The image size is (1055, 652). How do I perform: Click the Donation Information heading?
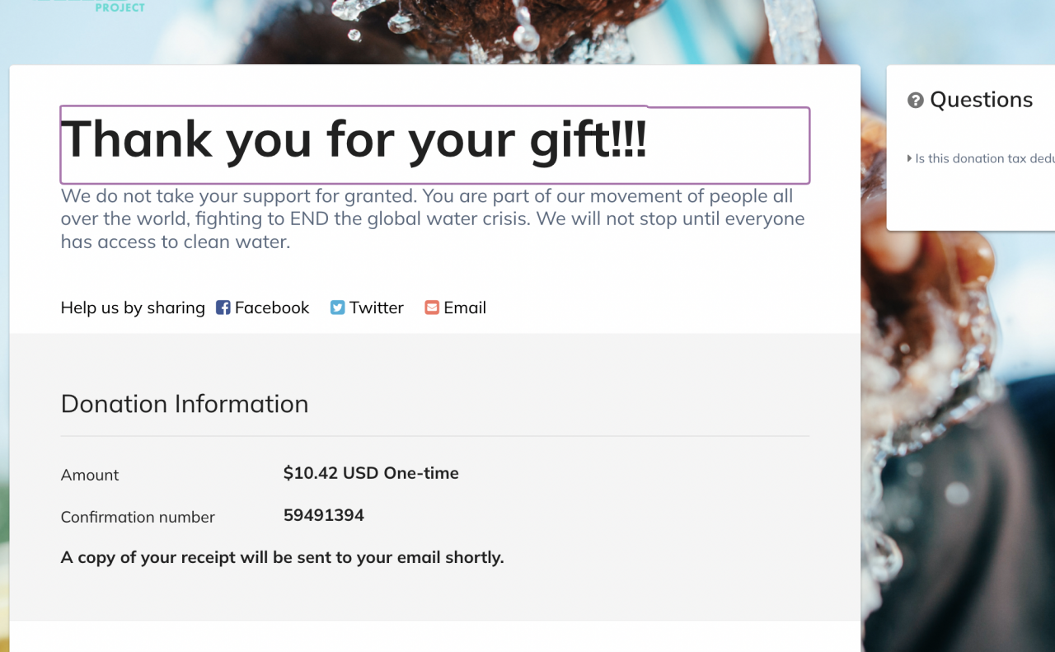tap(185, 404)
